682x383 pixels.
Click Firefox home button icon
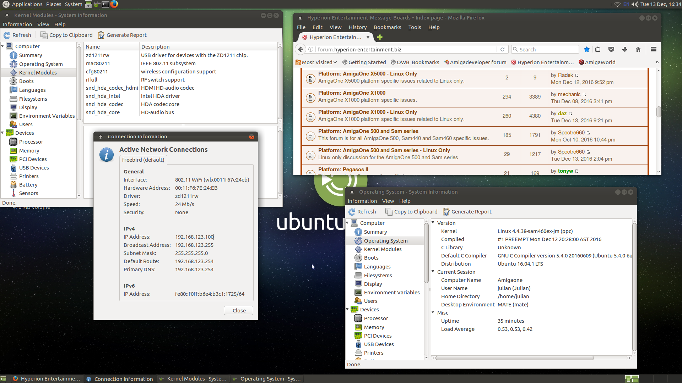pyautogui.click(x=638, y=50)
